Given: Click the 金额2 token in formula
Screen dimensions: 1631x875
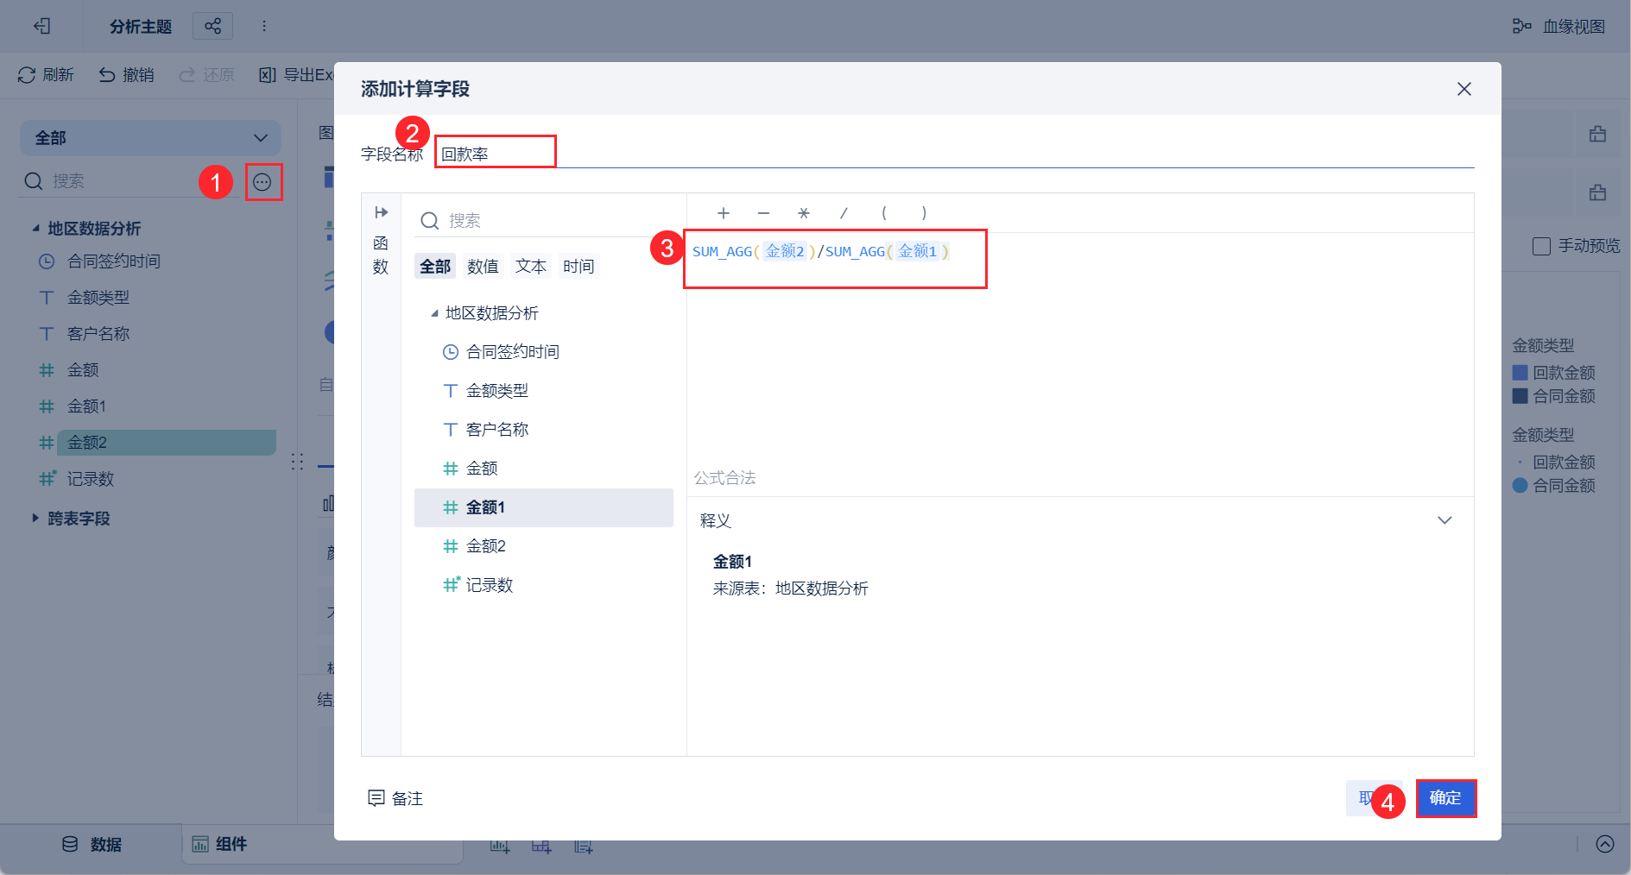Looking at the screenshot, I should pos(785,251).
